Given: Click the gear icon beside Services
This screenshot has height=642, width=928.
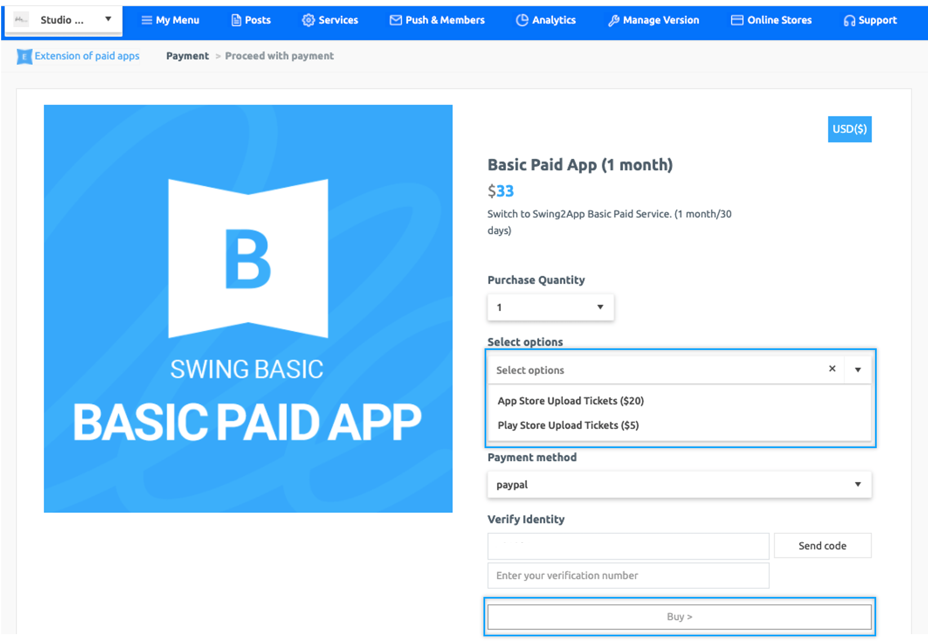Looking at the screenshot, I should (308, 20).
